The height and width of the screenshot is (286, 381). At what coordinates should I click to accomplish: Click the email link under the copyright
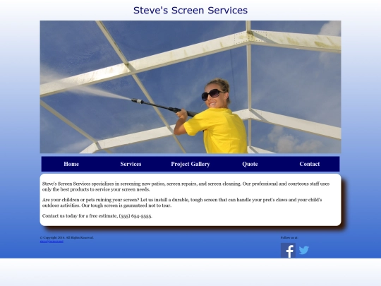(52, 242)
